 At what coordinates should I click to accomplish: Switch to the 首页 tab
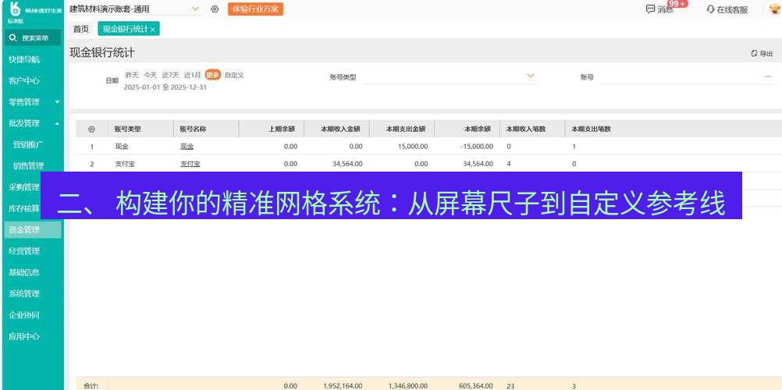(81, 29)
